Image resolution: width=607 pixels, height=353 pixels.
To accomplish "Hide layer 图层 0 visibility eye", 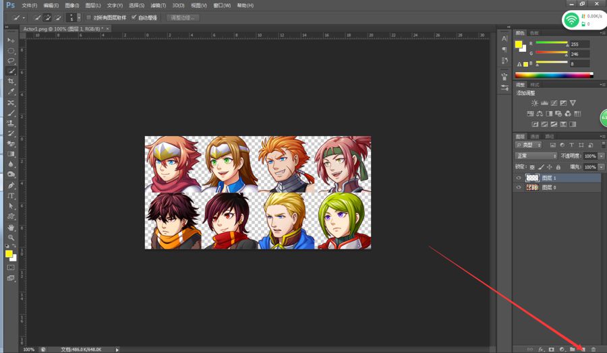I will coord(519,187).
